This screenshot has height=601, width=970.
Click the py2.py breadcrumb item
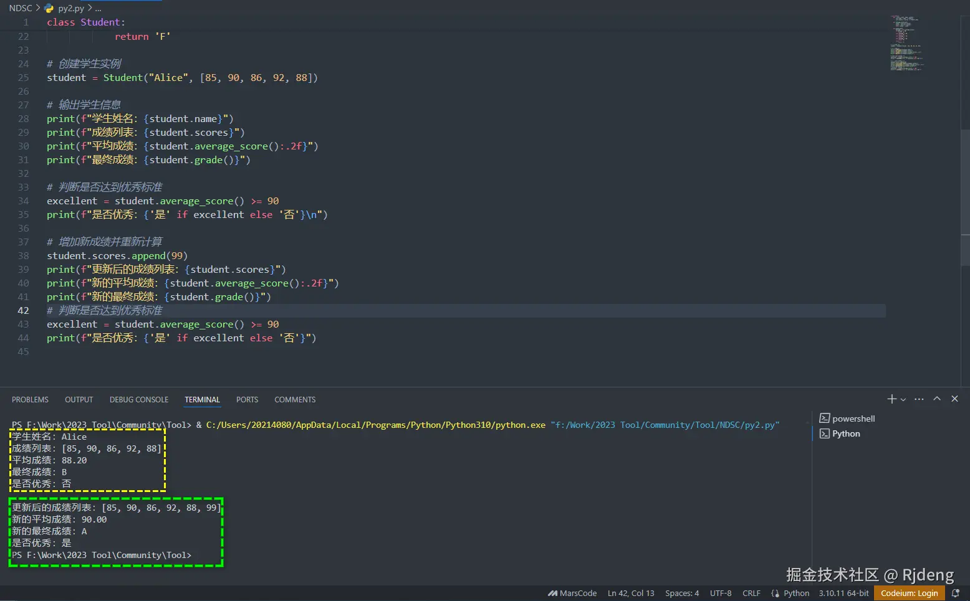[71, 8]
